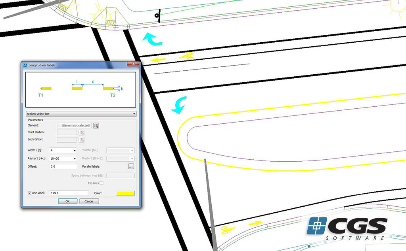Click the Element not selected button
Image resolution: width=406 pixels, height=251 pixels.
coord(75,126)
